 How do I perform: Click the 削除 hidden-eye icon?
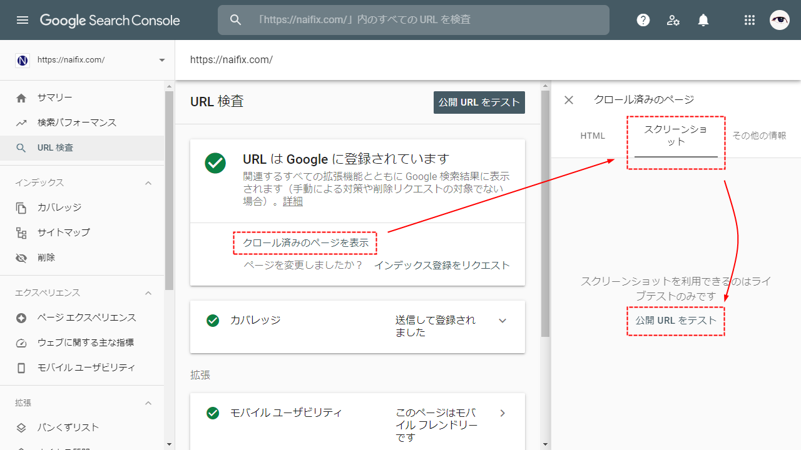click(x=21, y=257)
